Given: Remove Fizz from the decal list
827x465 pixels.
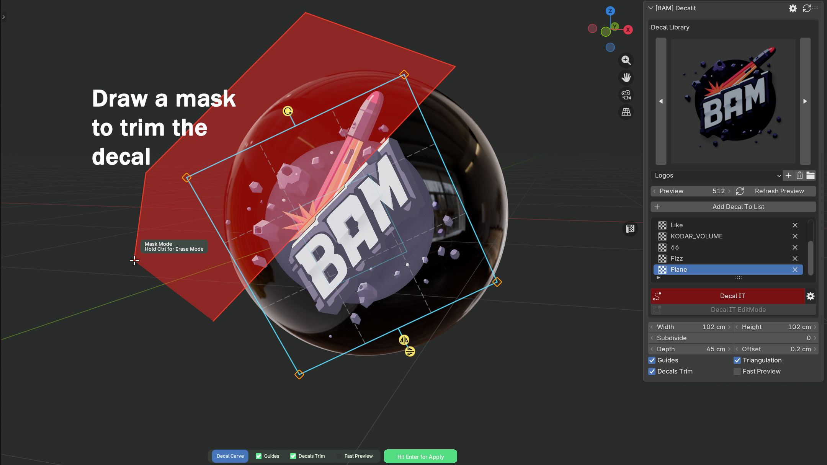Looking at the screenshot, I should pos(795,259).
